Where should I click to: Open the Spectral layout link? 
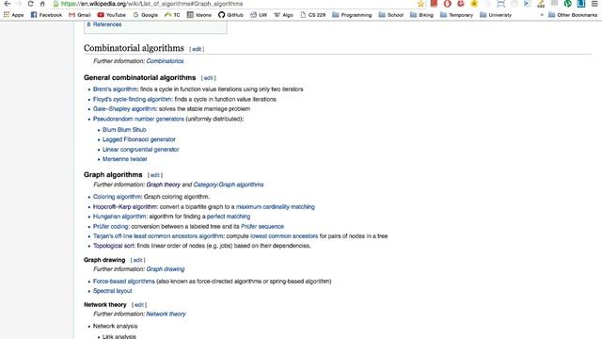[112, 291]
